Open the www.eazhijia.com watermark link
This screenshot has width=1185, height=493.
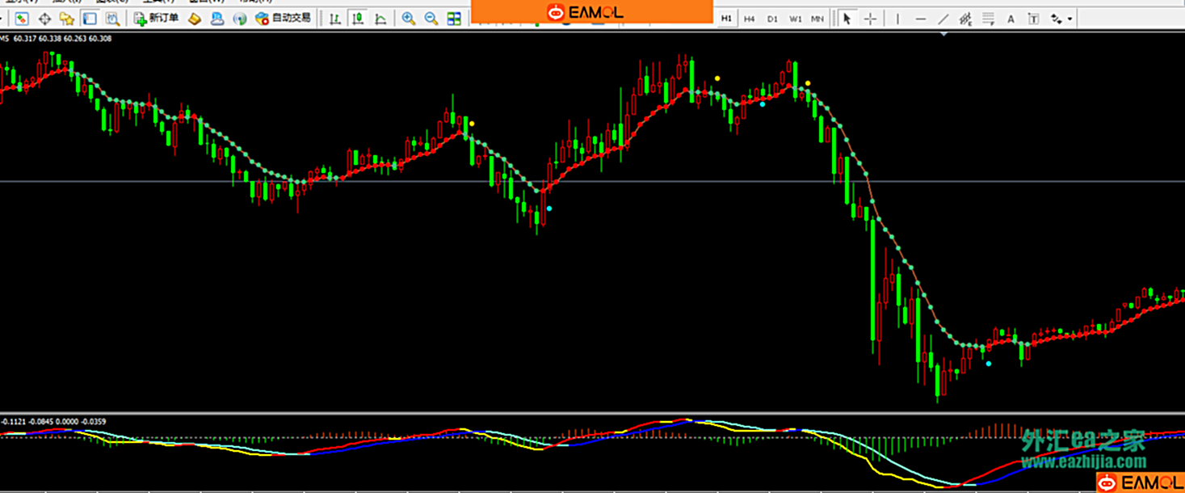point(1083,462)
